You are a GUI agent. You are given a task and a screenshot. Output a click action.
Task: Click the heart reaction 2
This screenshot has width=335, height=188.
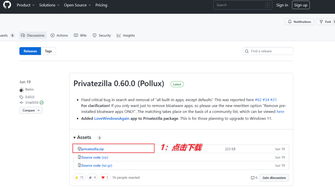[105, 177]
